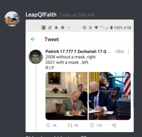Click the battery icon showing 100%

(111, 27)
